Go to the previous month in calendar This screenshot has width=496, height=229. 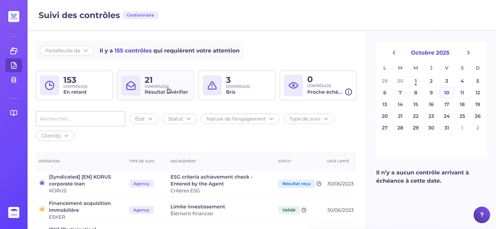tap(394, 53)
